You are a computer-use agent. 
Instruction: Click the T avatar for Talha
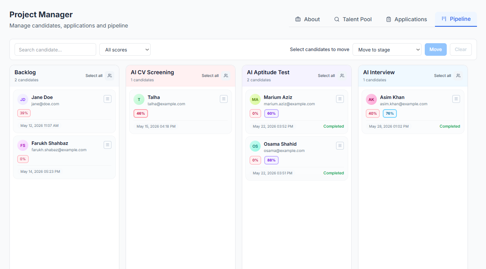[x=139, y=99]
